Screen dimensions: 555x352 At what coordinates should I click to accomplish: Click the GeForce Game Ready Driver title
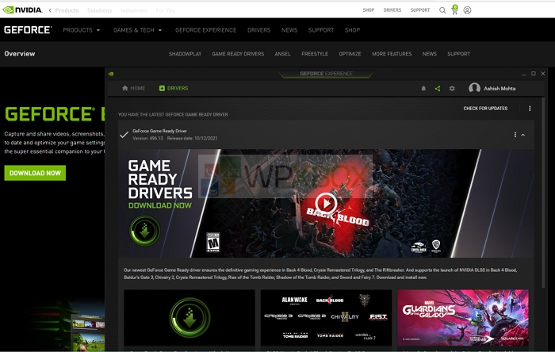[x=159, y=131]
